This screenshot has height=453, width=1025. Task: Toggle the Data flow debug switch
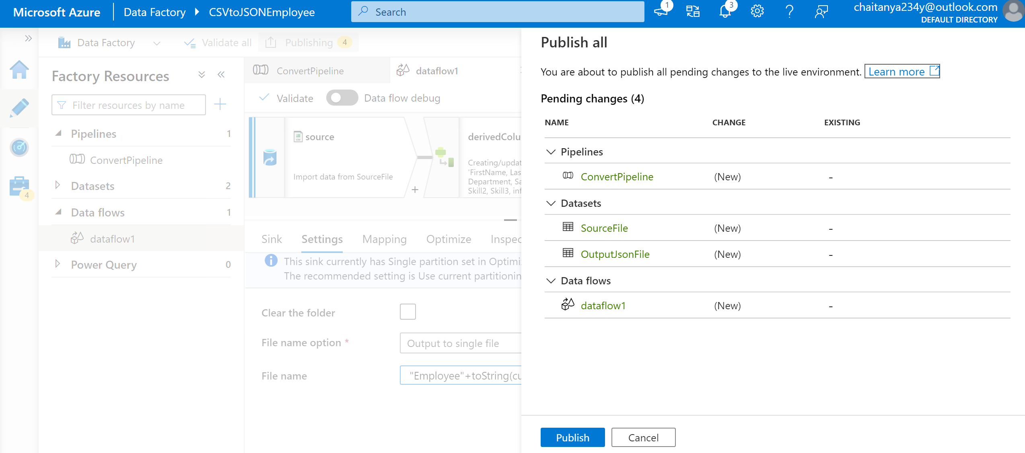point(342,98)
